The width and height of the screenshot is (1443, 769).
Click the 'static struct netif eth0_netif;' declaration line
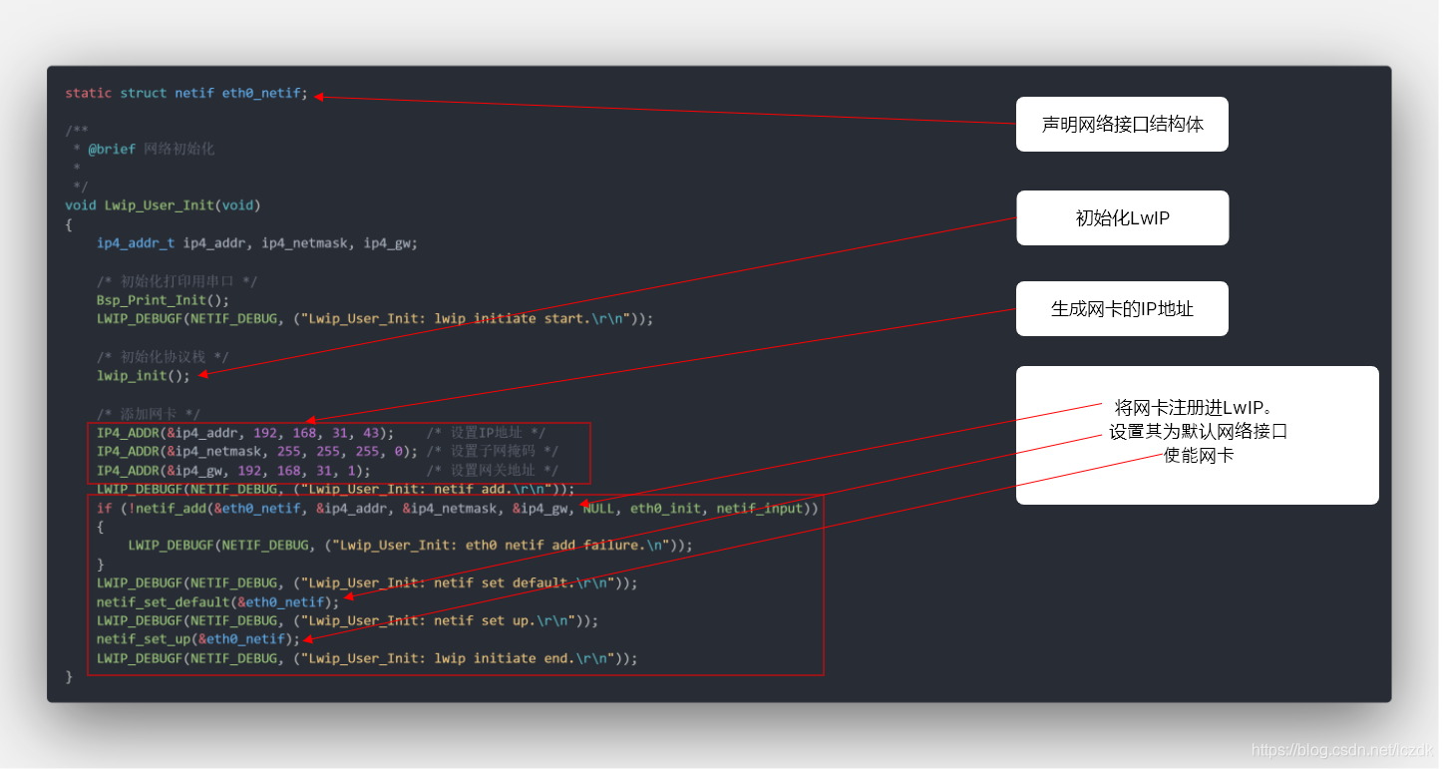tap(186, 93)
